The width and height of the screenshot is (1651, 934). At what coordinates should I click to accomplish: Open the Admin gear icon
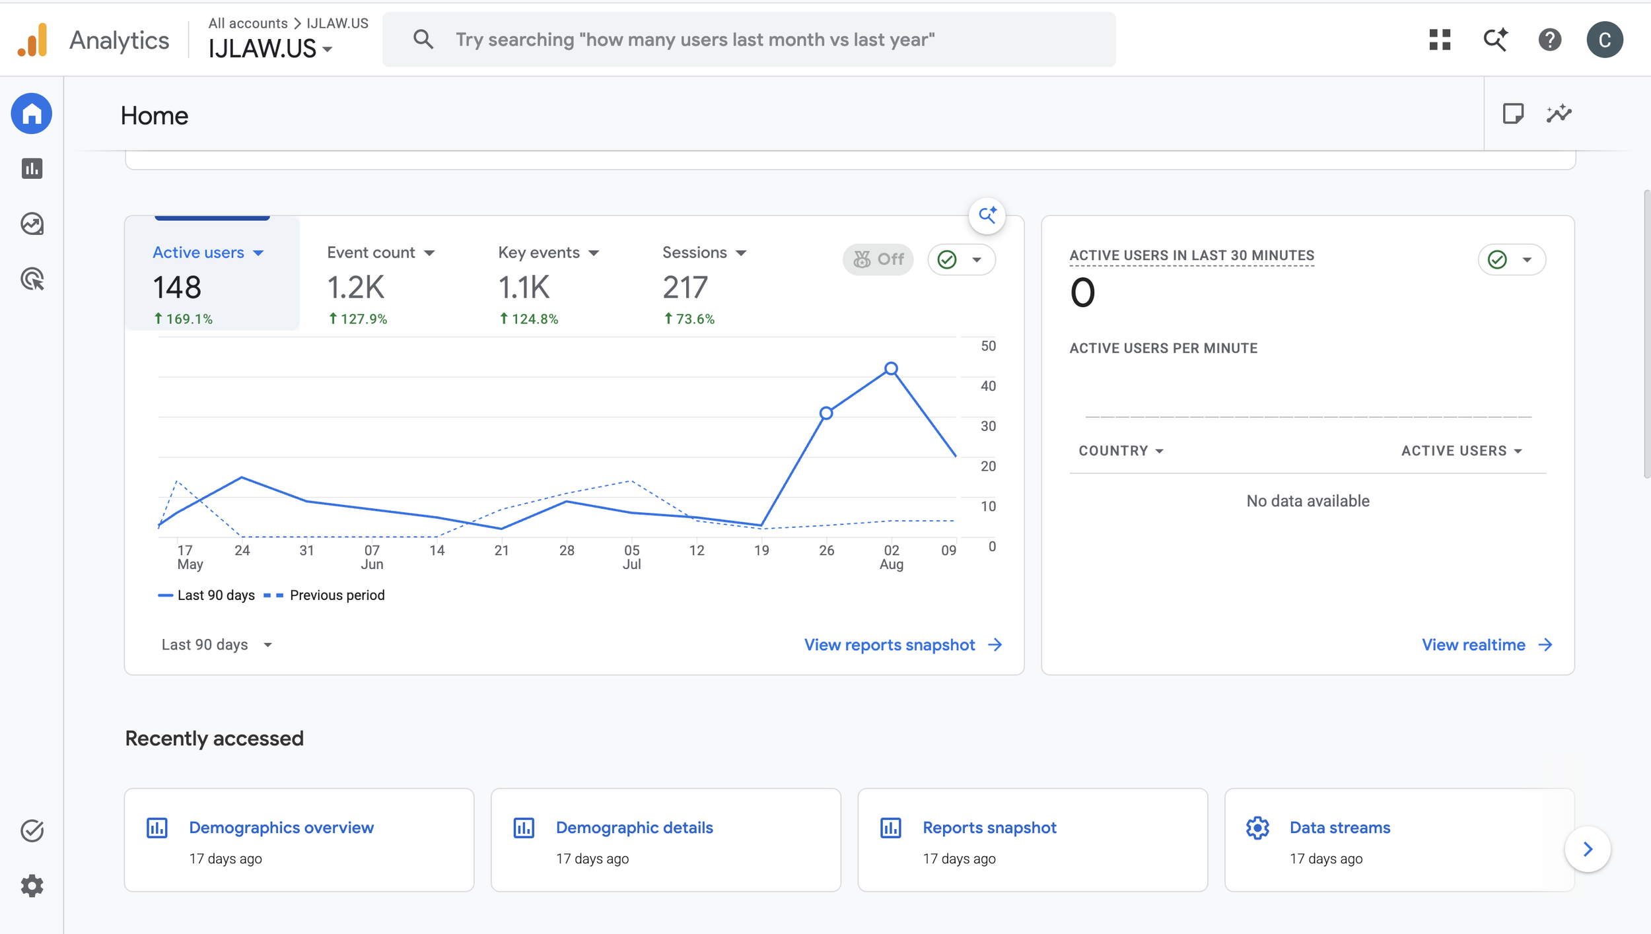32,885
